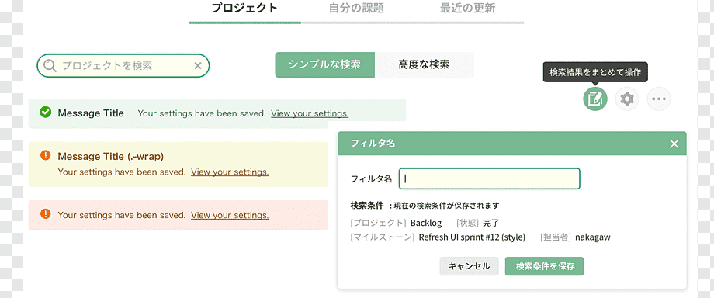Click the 検索結果をまとめて操作 tooltip

595,72
